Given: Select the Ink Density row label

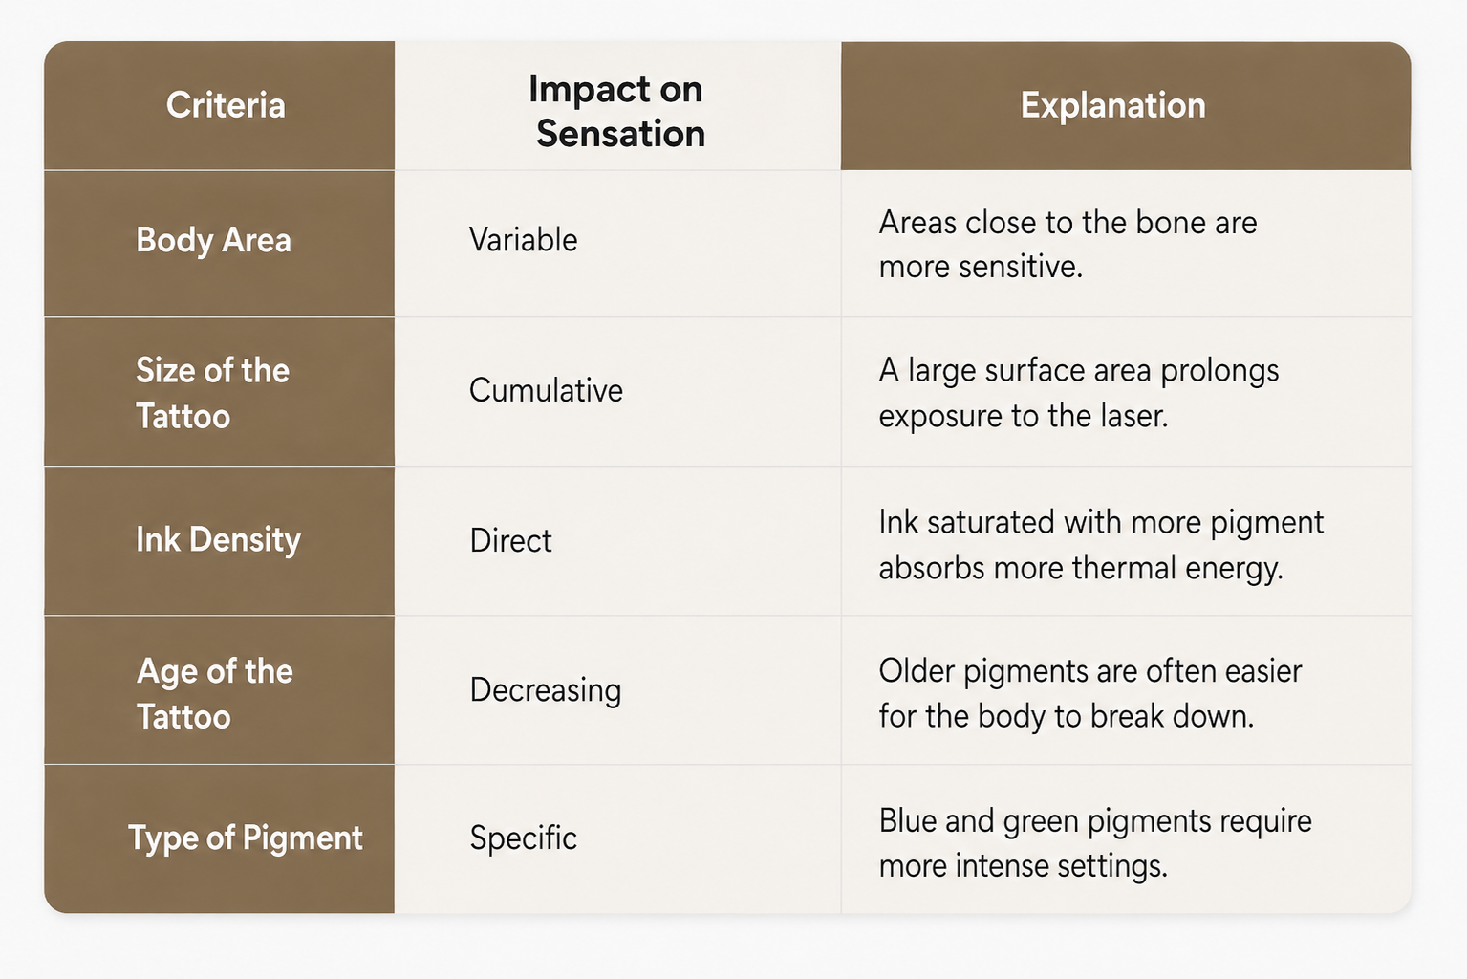Looking at the screenshot, I should coord(218,540).
